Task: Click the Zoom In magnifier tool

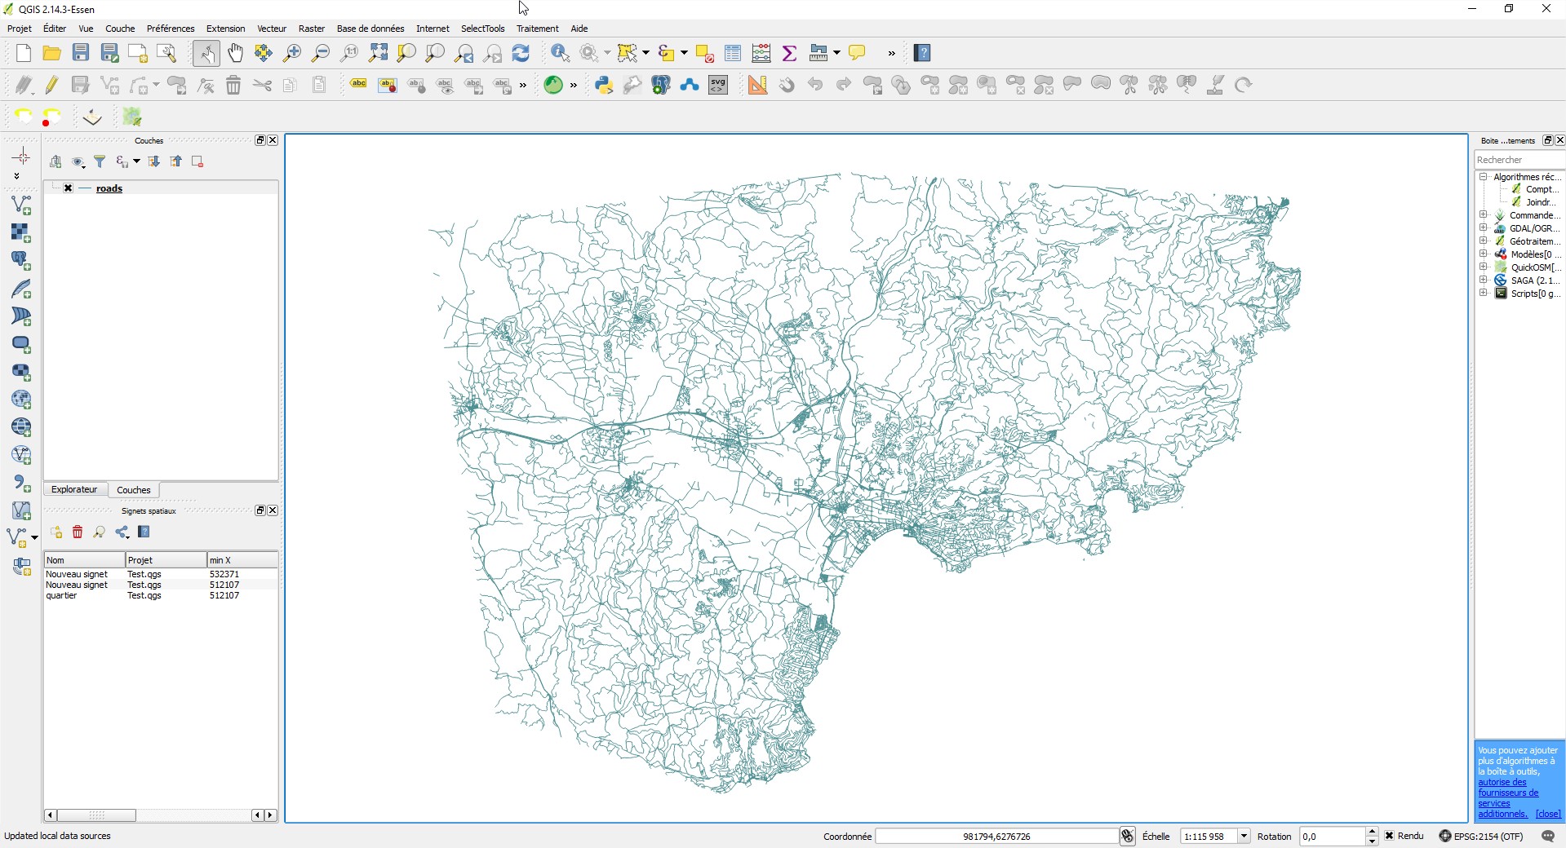Action: pos(291,53)
